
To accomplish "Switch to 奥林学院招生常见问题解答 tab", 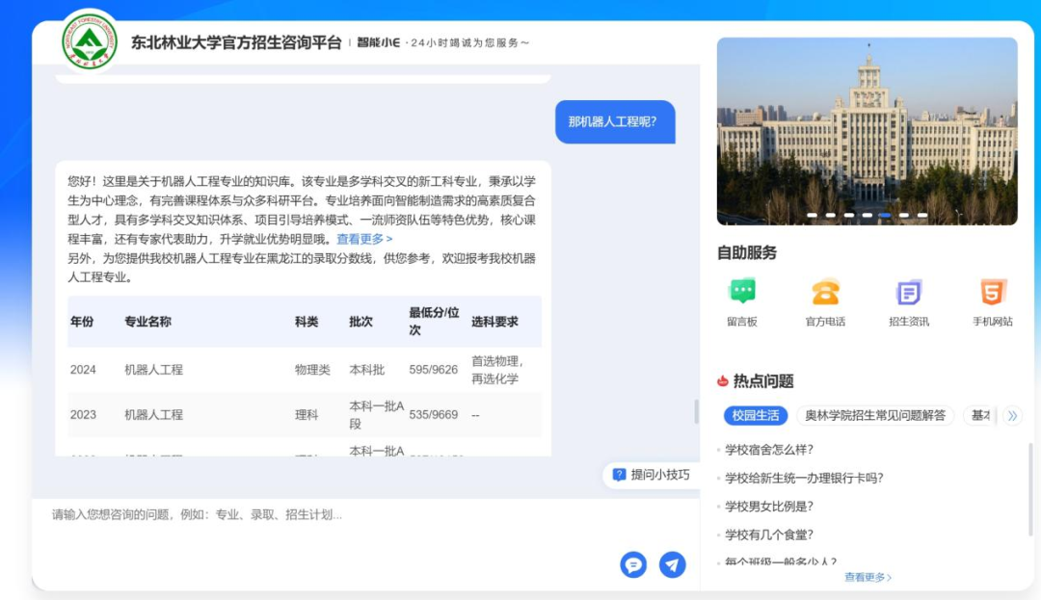I will 874,415.
